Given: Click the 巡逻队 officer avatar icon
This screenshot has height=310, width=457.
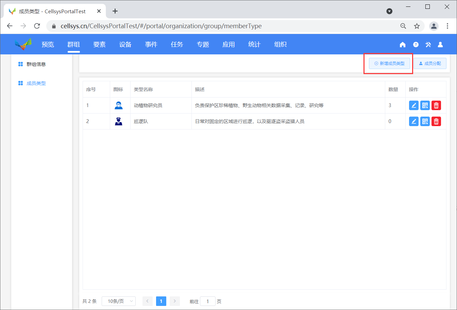Looking at the screenshot, I should (x=118, y=121).
